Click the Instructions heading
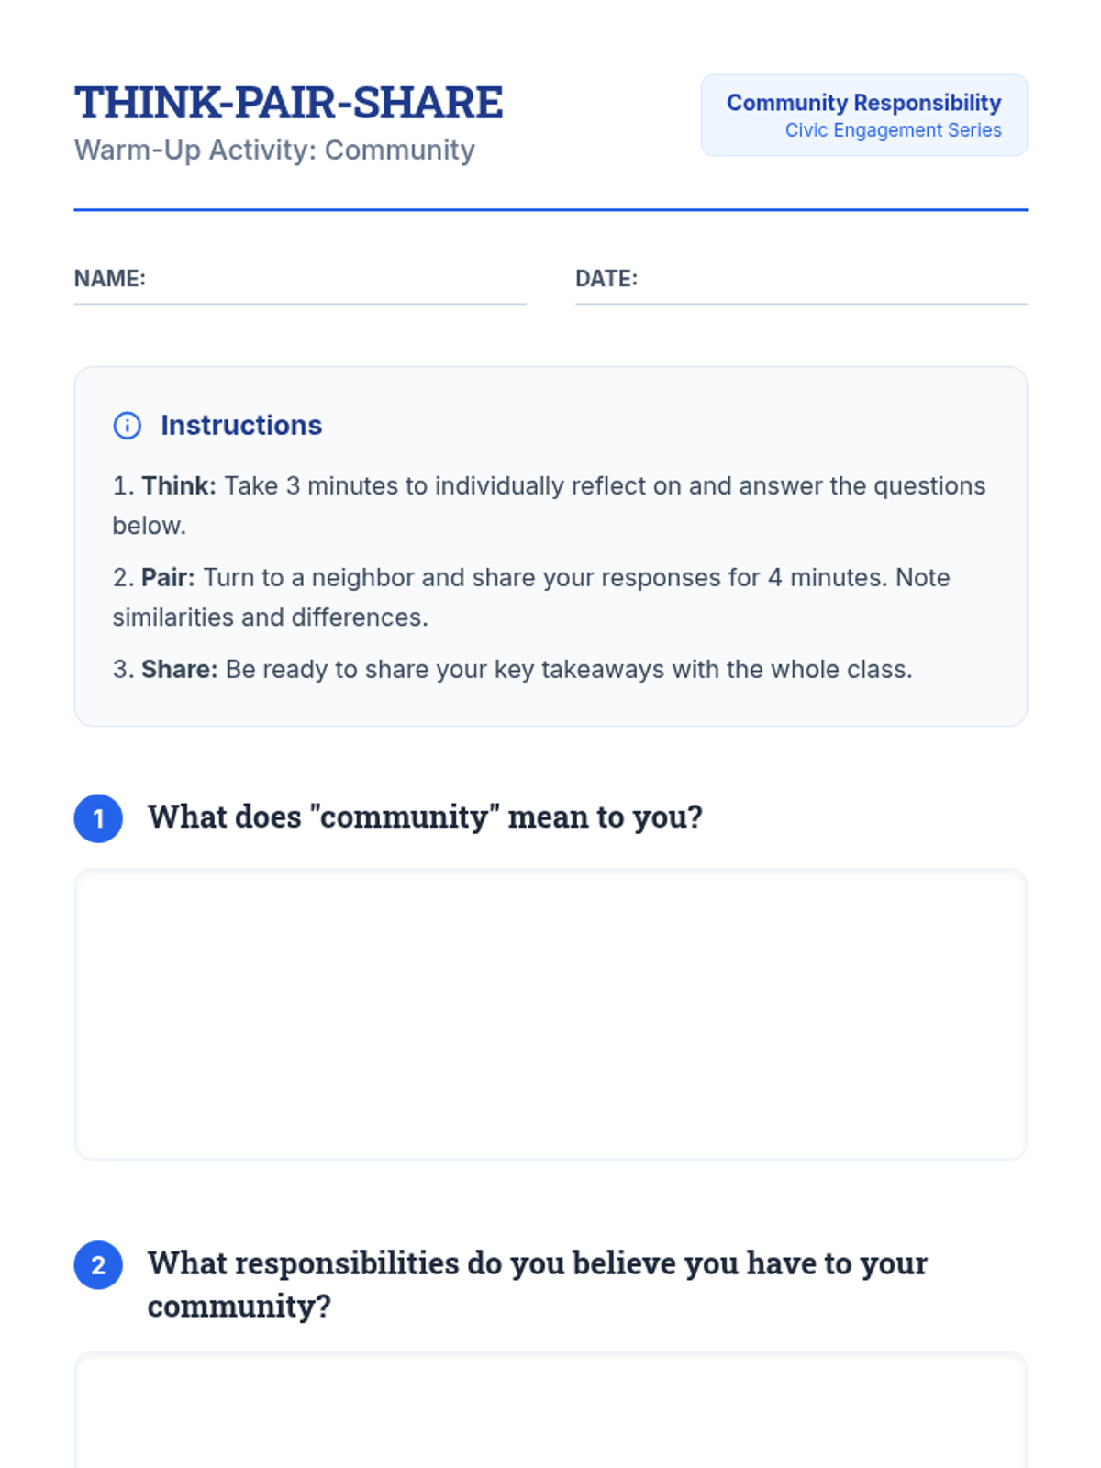 tap(241, 426)
